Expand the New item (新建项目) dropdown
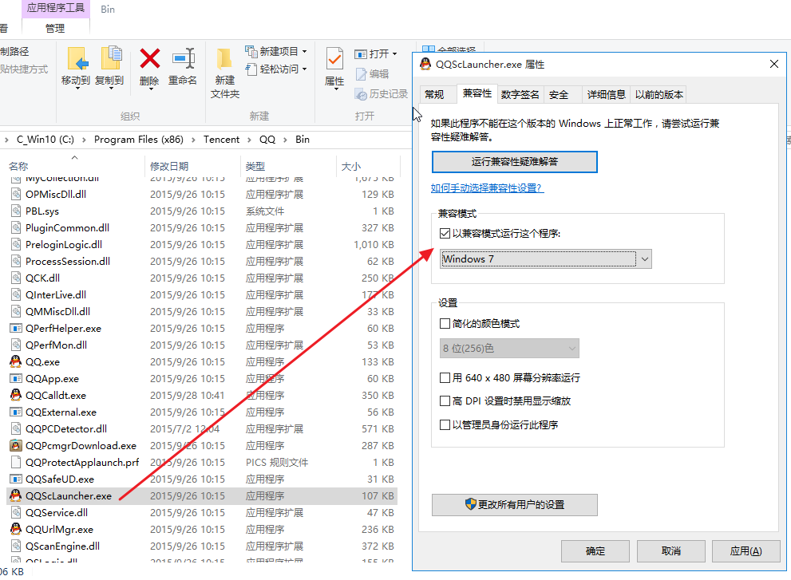The height and width of the screenshot is (580, 791). point(304,51)
